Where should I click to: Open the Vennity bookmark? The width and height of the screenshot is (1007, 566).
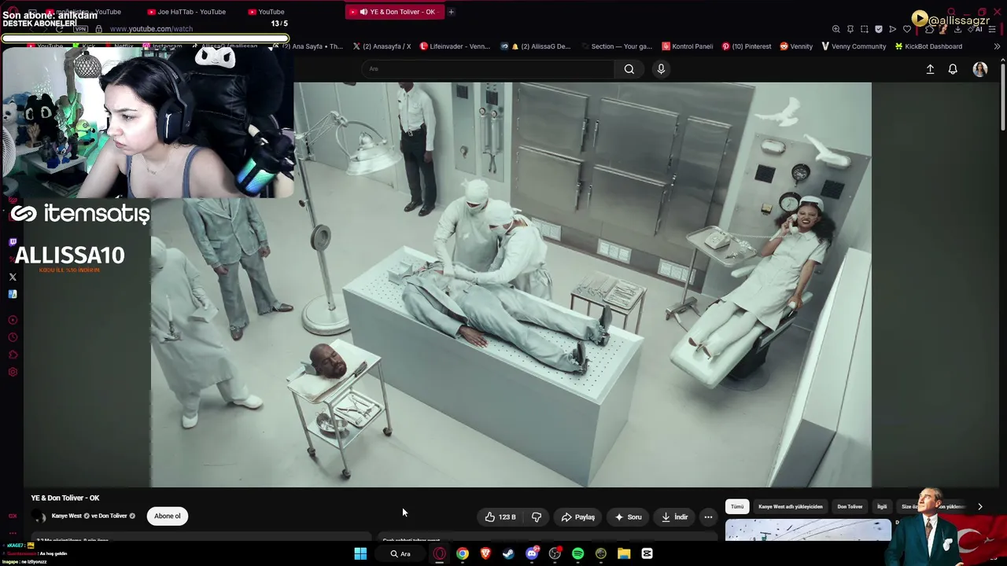pyautogui.click(x=796, y=46)
